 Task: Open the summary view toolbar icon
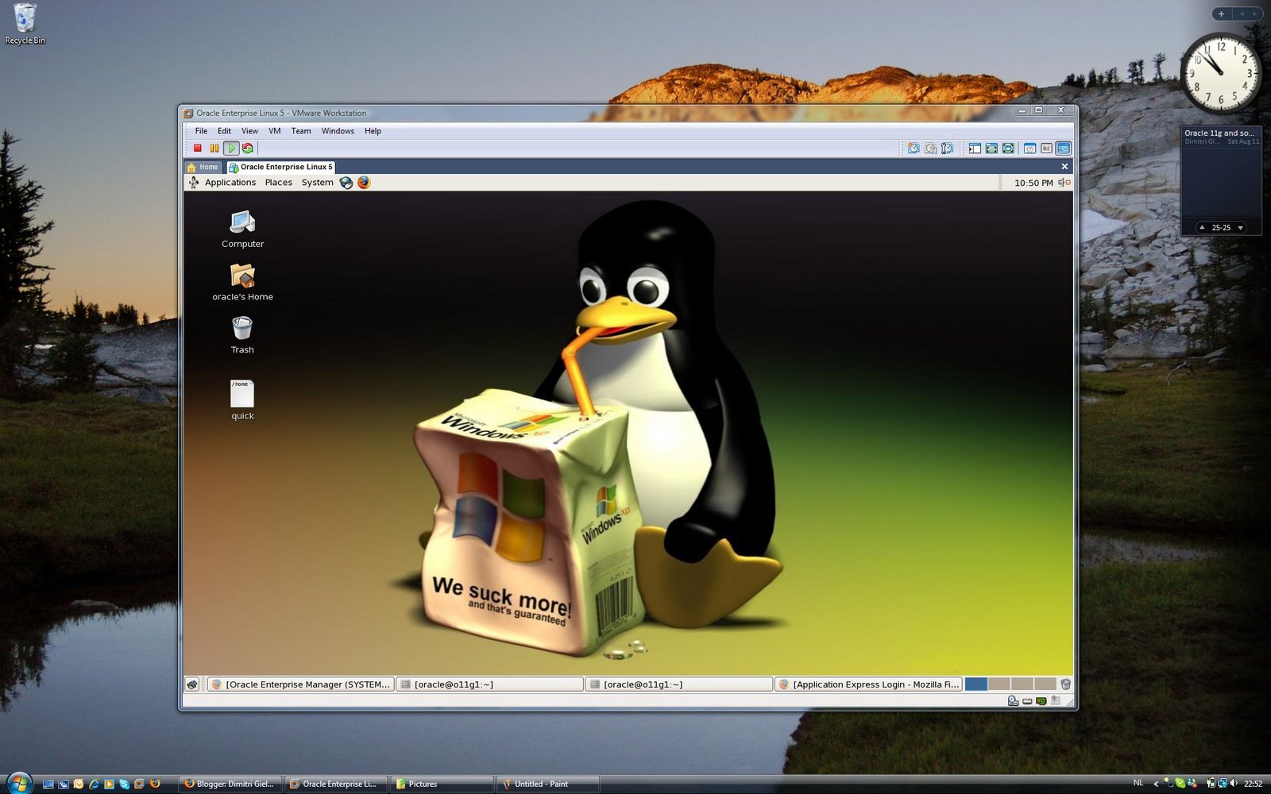point(1030,148)
